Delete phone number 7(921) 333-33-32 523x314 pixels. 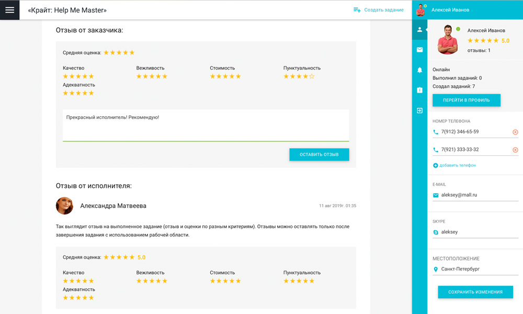point(515,150)
